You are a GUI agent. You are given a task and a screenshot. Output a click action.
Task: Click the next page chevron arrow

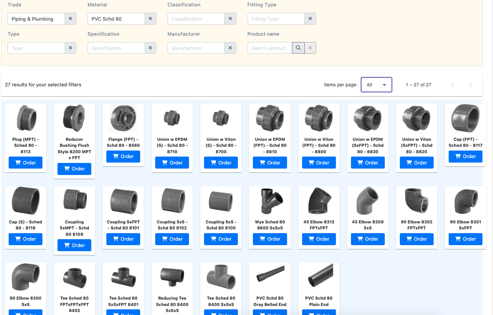[x=470, y=85]
